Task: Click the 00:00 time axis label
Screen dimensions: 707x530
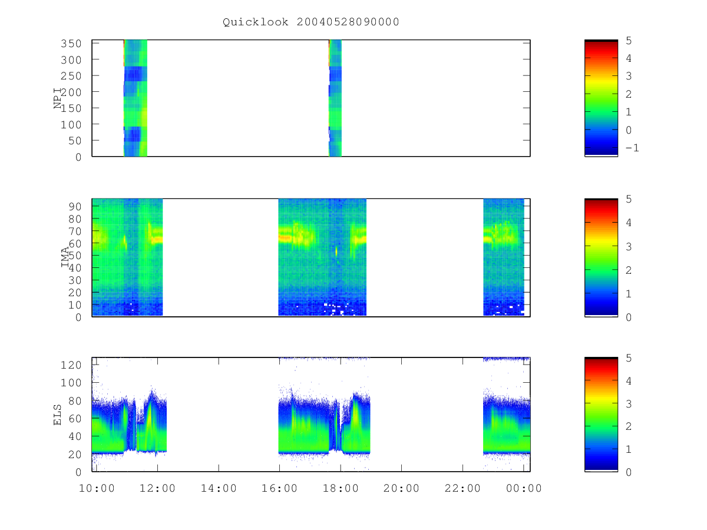Action: (524, 488)
